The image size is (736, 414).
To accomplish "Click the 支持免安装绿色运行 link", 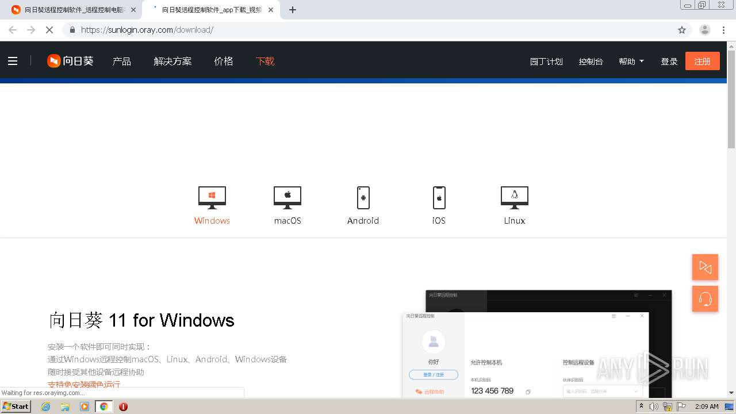I will (x=84, y=385).
